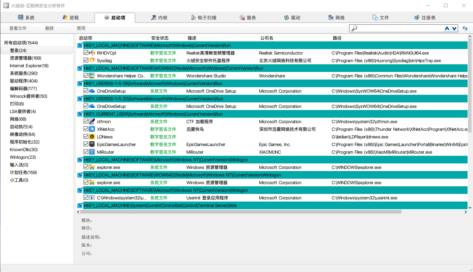Jump to next search match with down arrow
Screen dimensions: 473x272
(454, 28)
